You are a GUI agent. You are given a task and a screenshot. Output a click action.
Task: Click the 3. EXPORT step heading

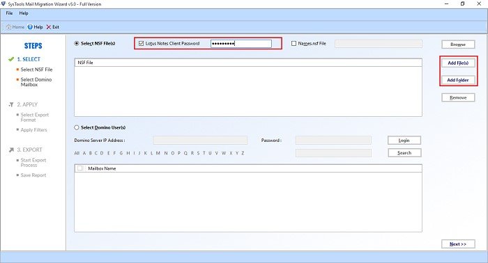click(x=29, y=150)
